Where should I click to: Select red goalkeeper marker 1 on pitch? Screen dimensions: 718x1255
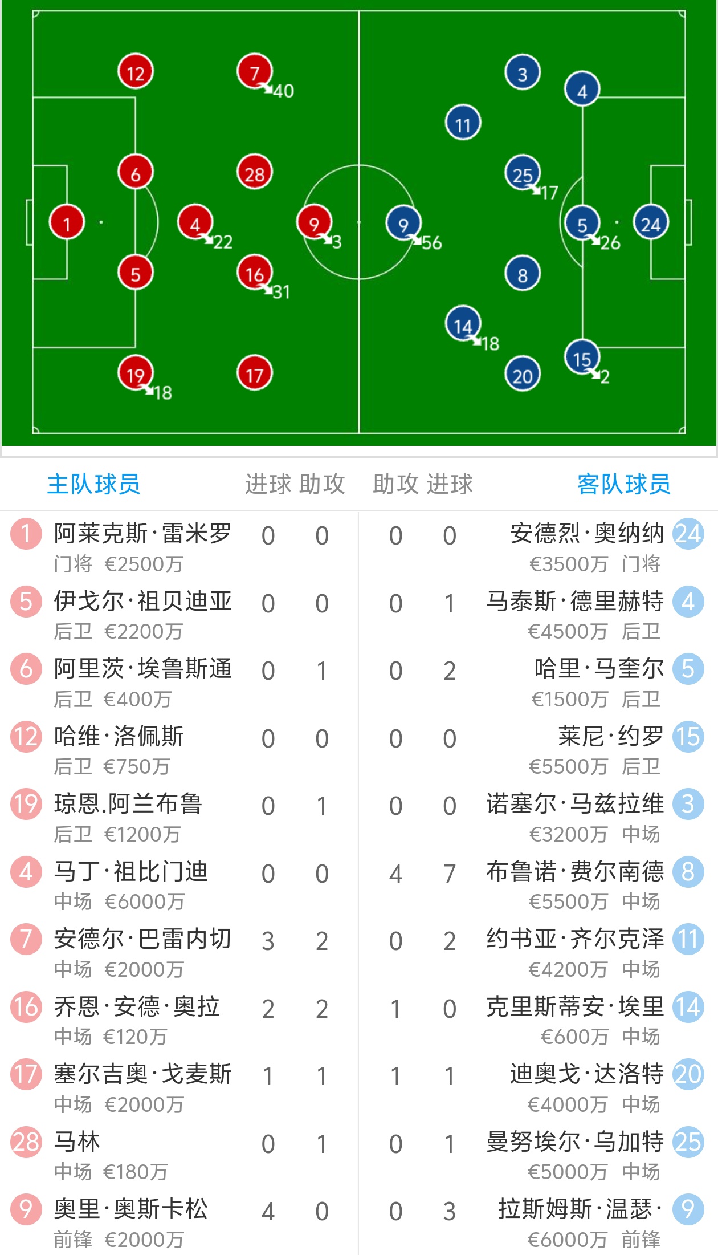click(67, 223)
